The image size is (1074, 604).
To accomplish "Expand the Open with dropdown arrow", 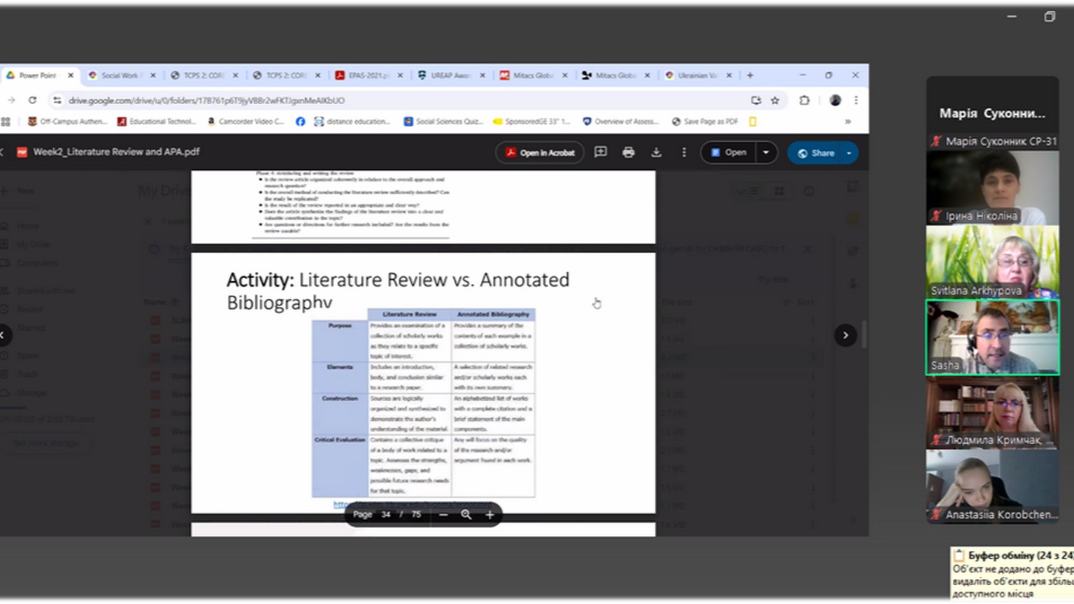I will click(x=766, y=152).
